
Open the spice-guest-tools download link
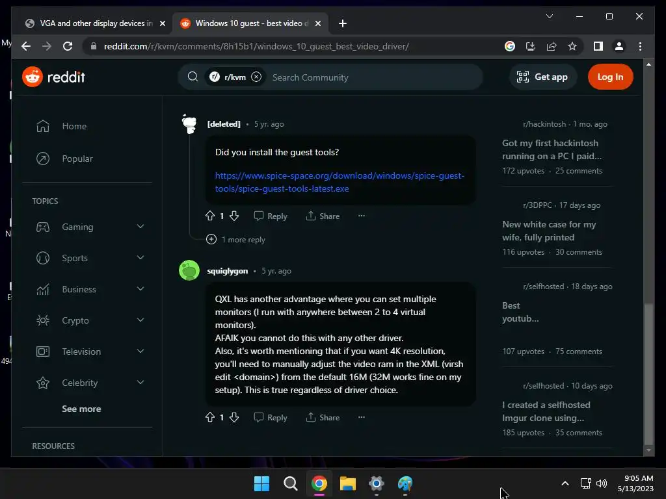[x=340, y=182]
